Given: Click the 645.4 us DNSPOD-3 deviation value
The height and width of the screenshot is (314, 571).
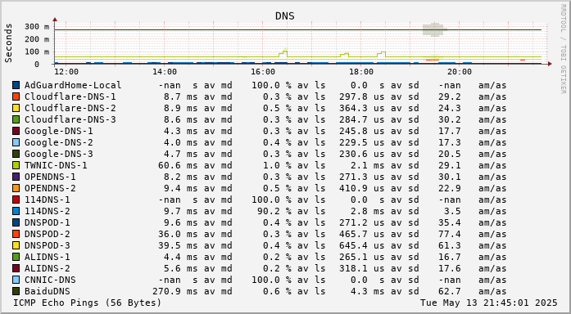Looking at the screenshot, I should (361, 245).
